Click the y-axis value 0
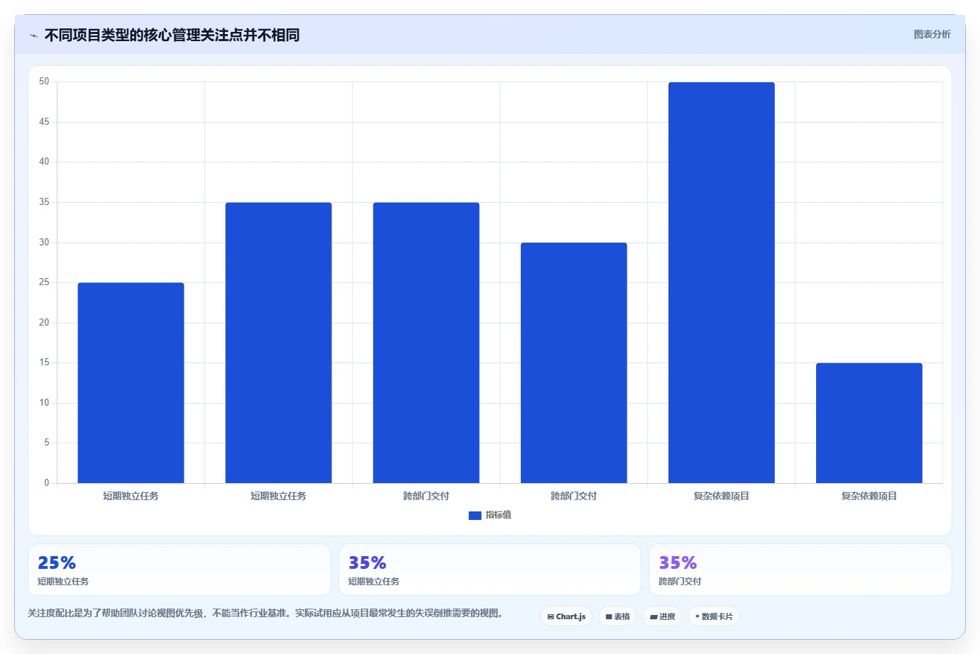 click(x=47, y=483)
